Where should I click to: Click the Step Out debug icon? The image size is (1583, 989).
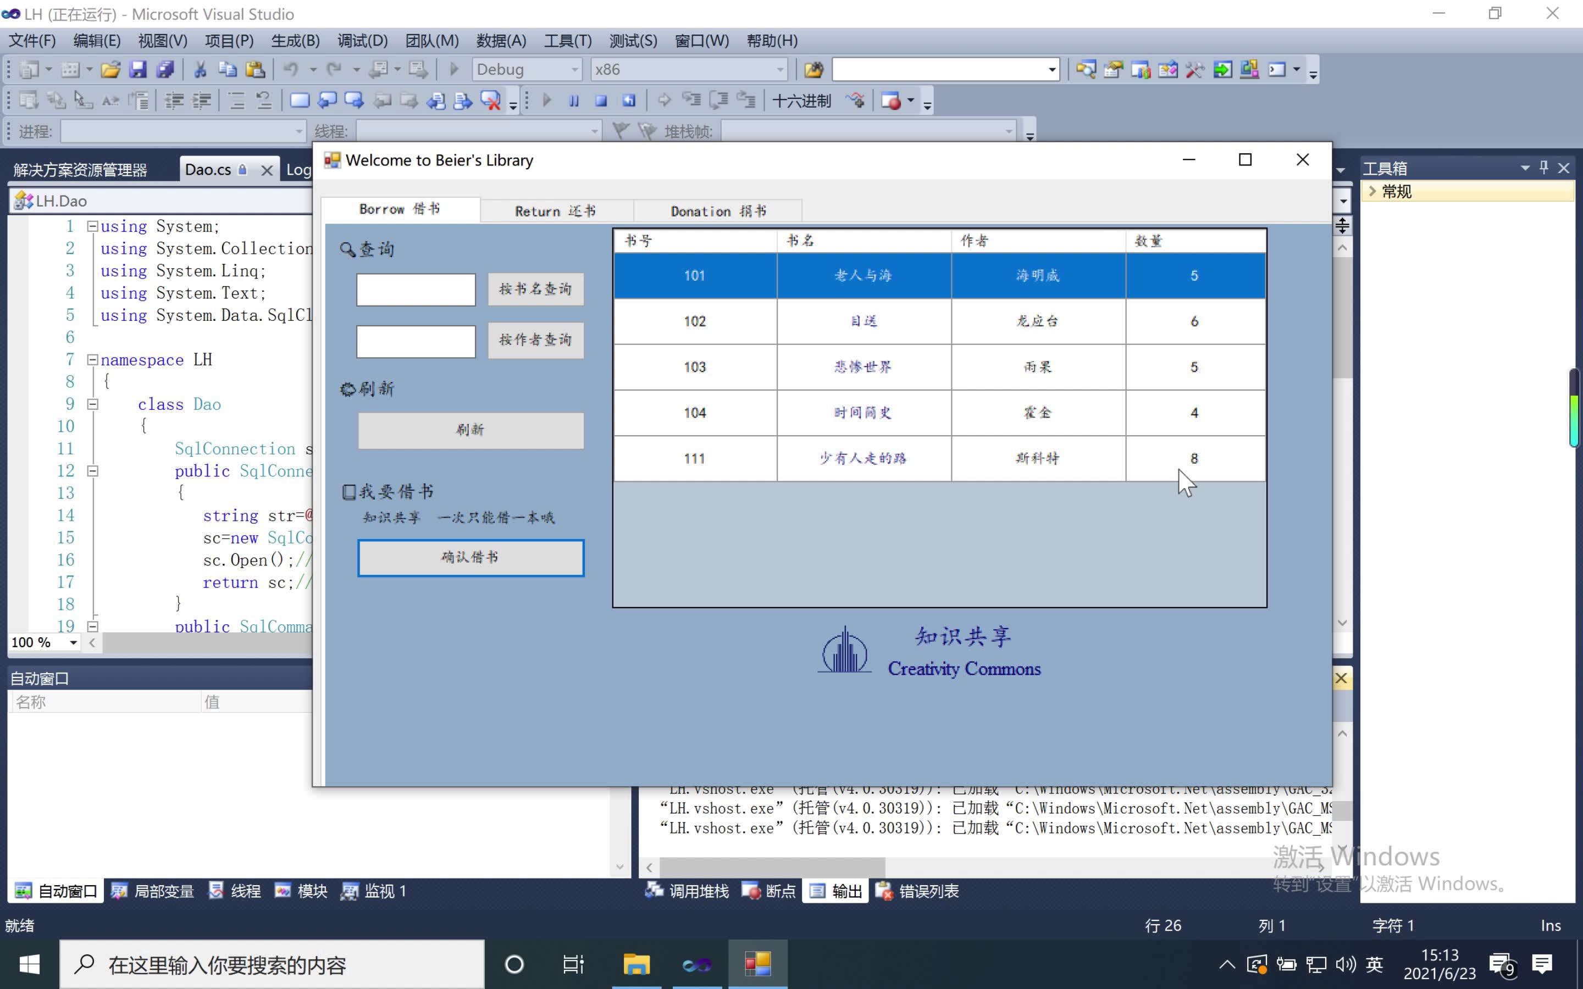tap(746, 101)
